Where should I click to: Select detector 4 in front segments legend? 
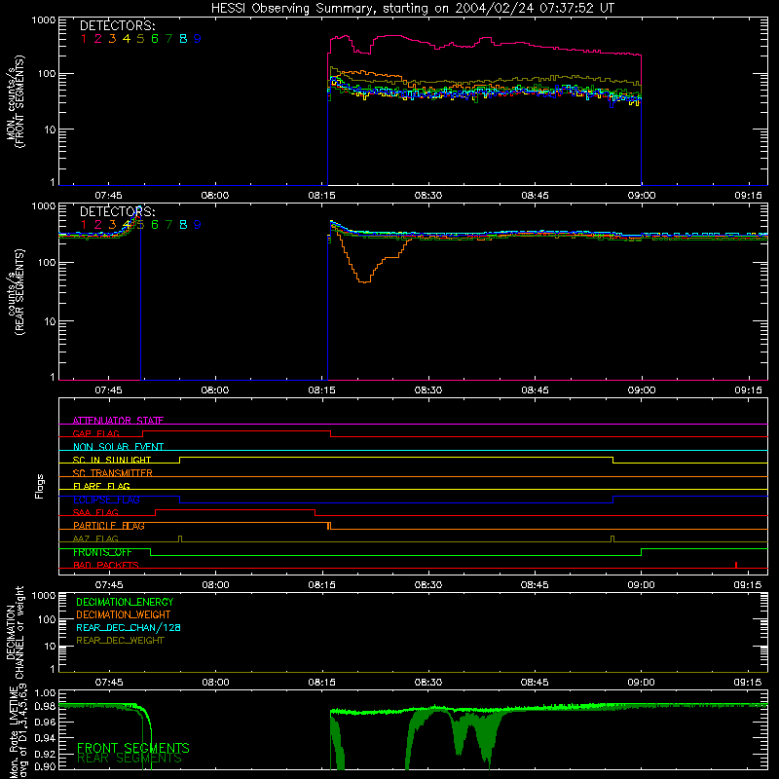(127, 39)
